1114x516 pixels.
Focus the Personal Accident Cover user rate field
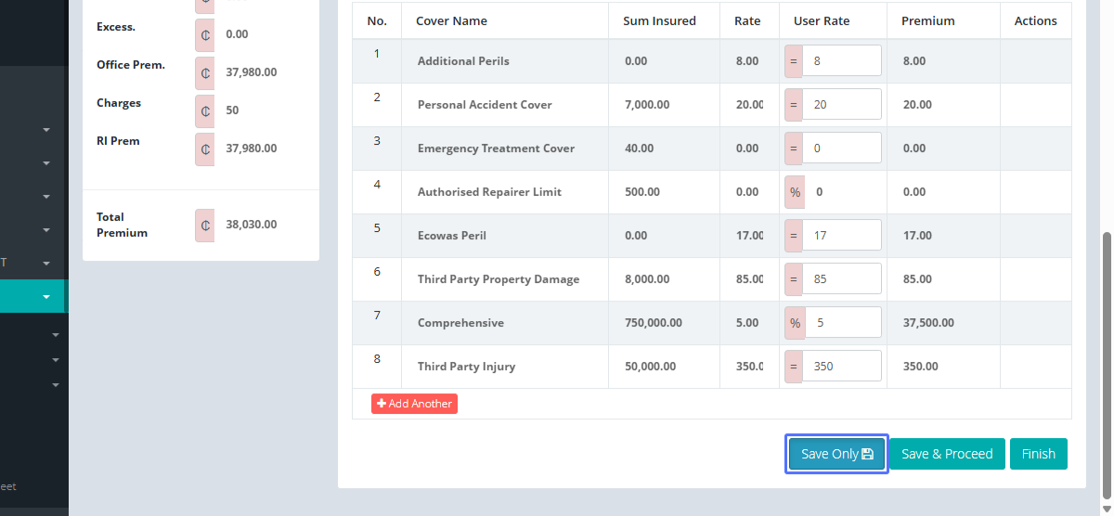pyautogui.click(x=842, y=105)
